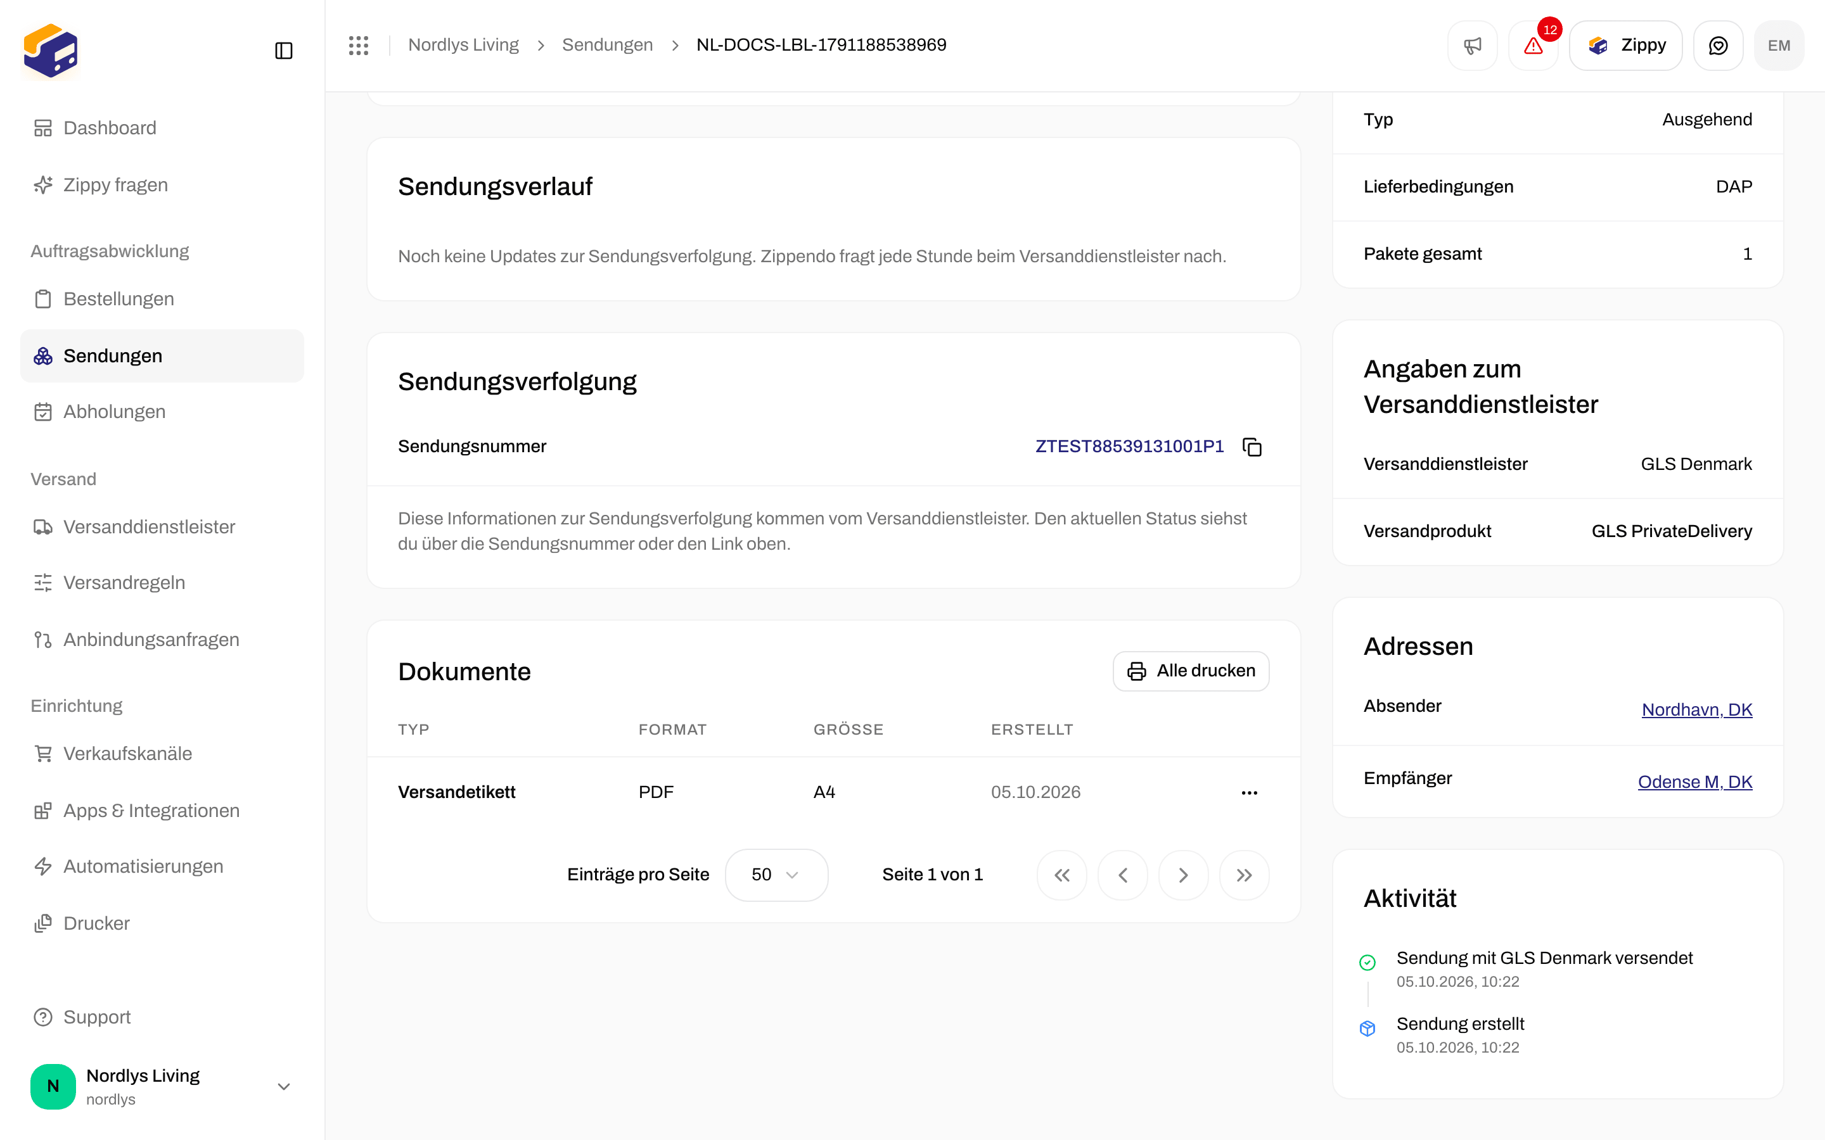This screenshot has height=1140, width=1825.
Task: Open Zippy fragen in sidebar
Action: click(162, 185)
